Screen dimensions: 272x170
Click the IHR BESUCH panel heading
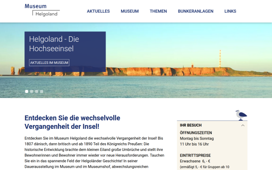coord(191,125)
